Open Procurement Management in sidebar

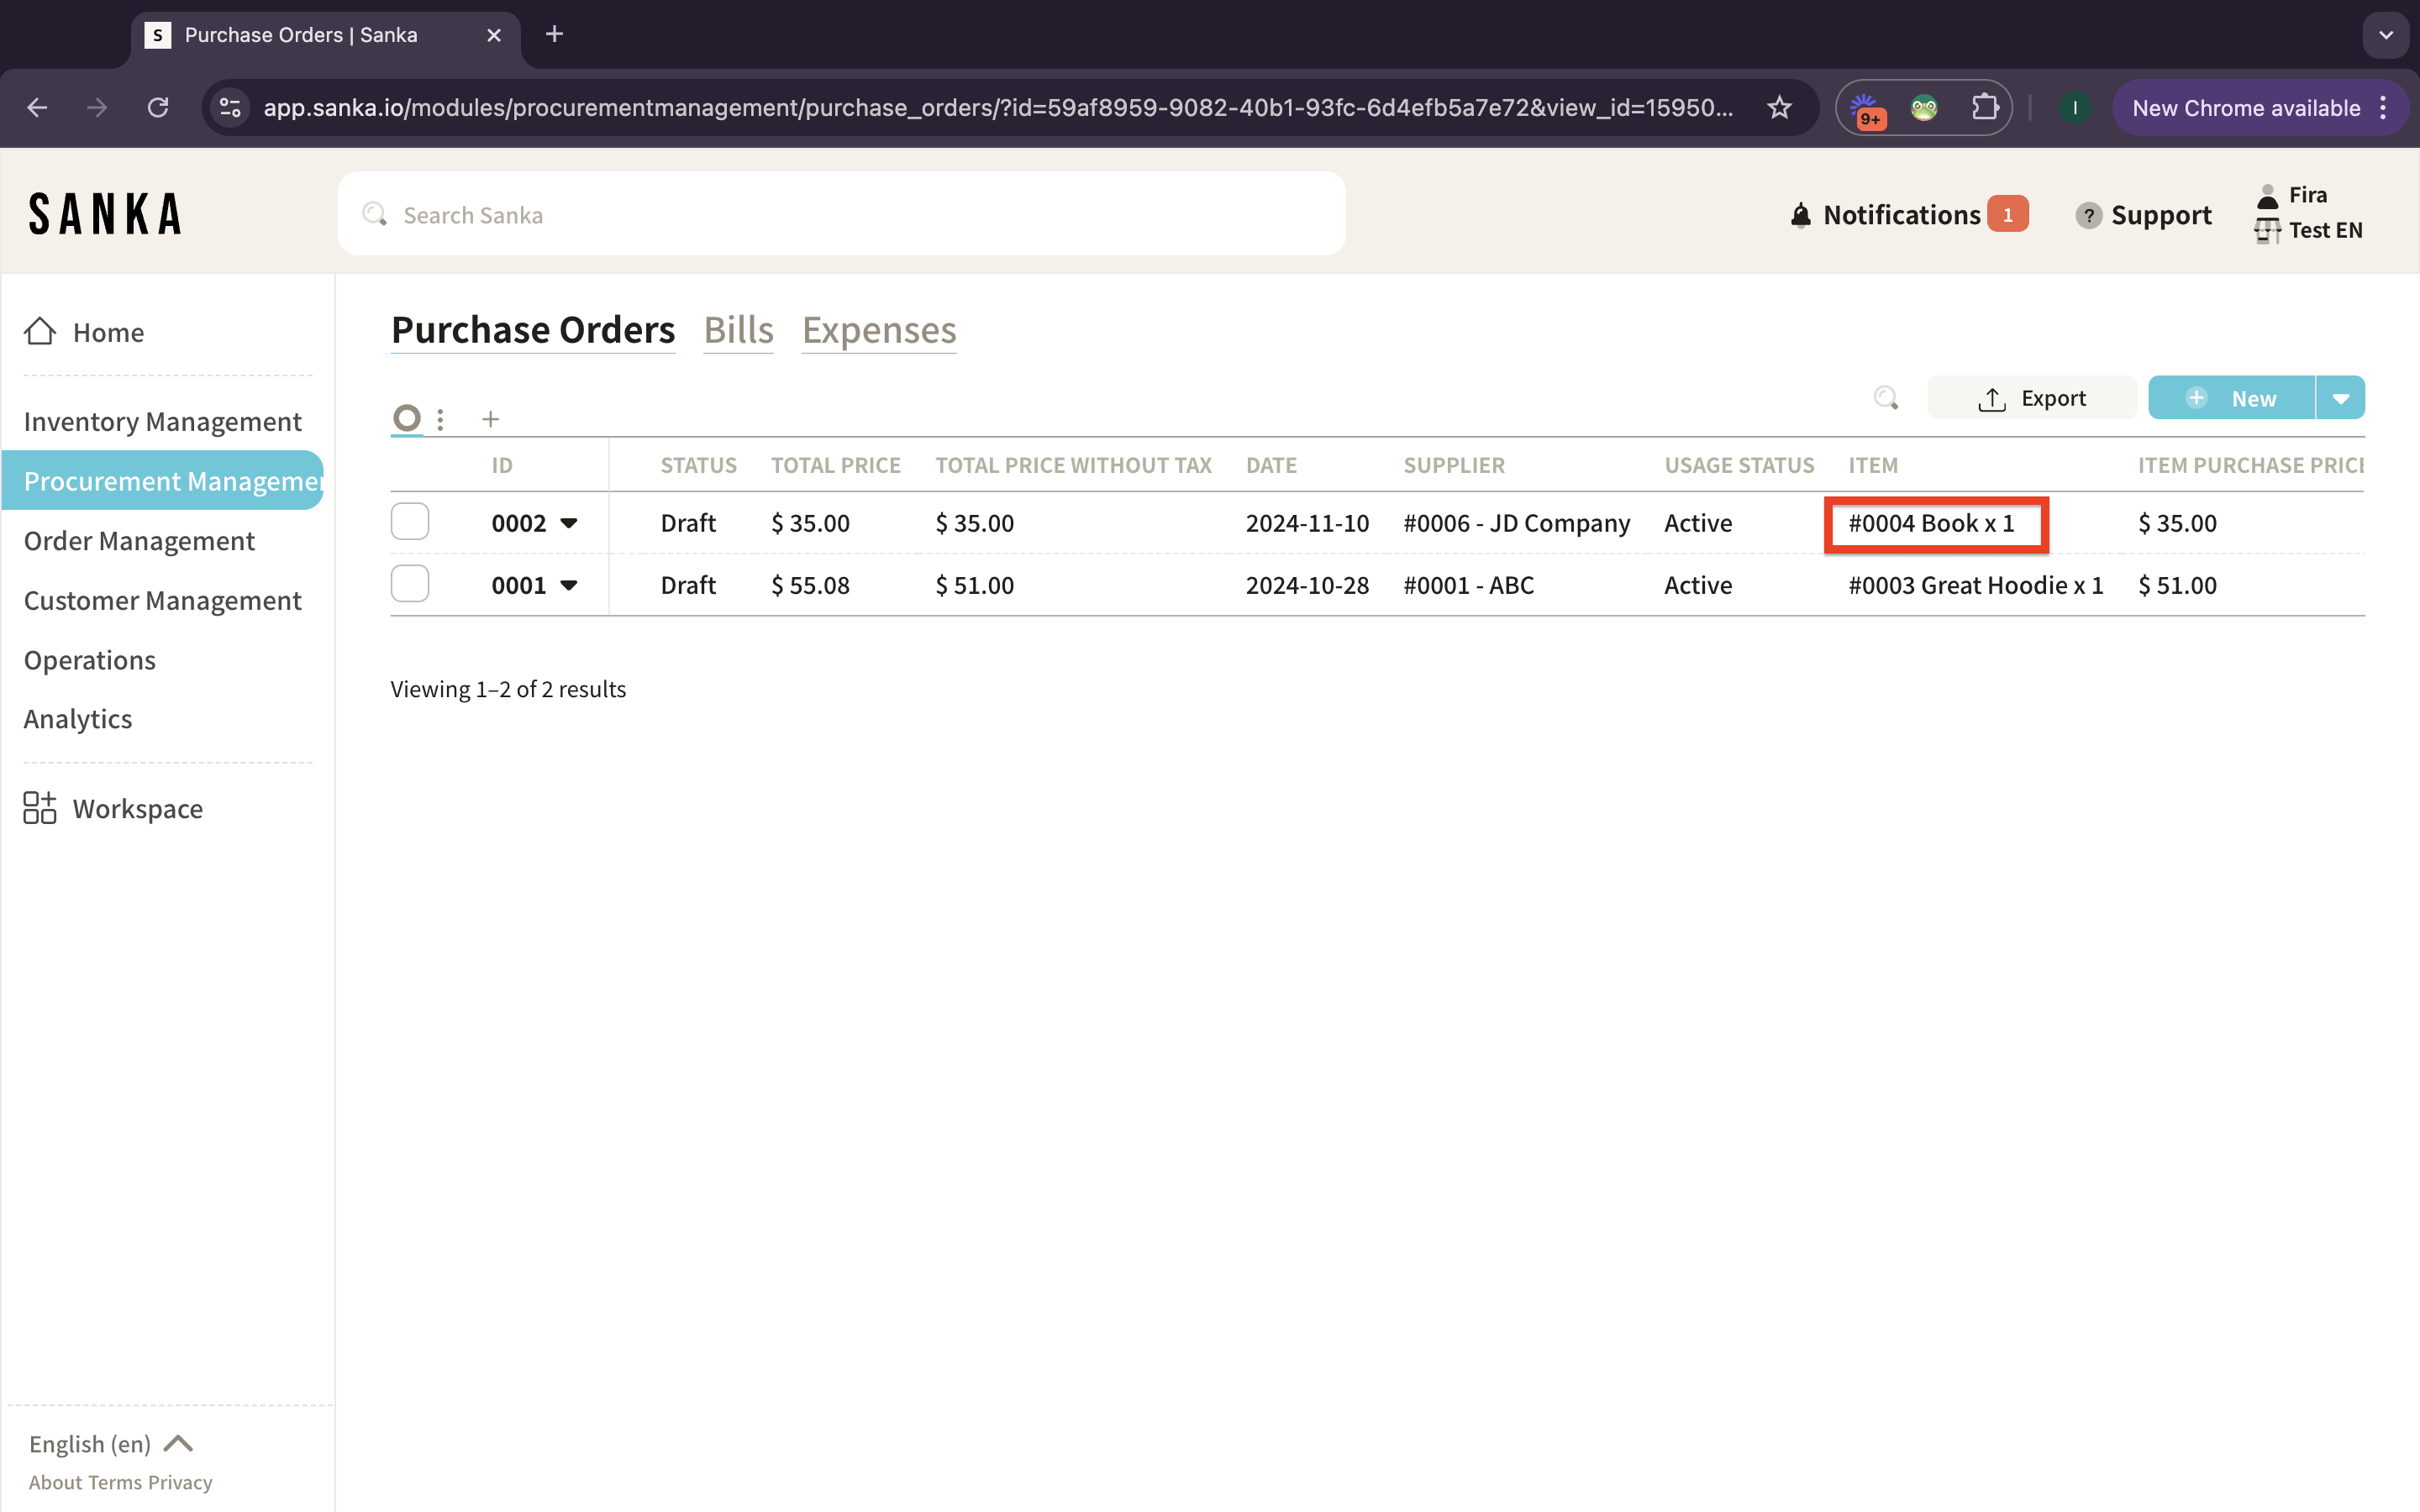pos(163,481)
